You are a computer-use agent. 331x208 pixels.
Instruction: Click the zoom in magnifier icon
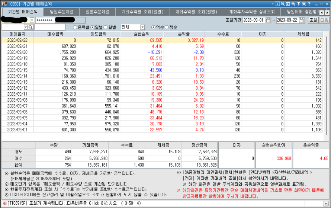tap(293, 4)
